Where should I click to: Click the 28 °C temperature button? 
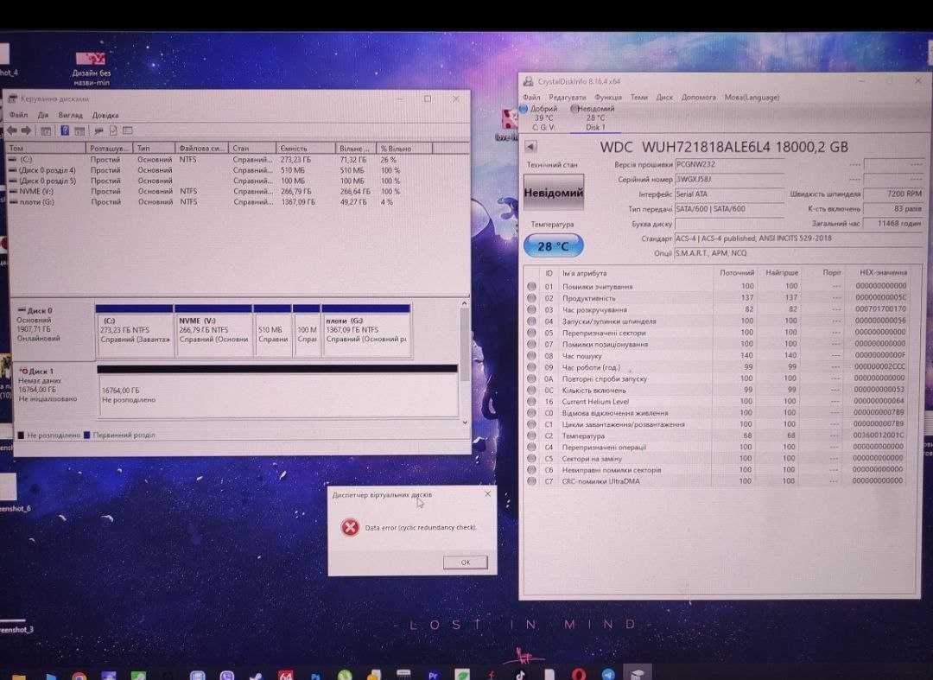(554, 245)
